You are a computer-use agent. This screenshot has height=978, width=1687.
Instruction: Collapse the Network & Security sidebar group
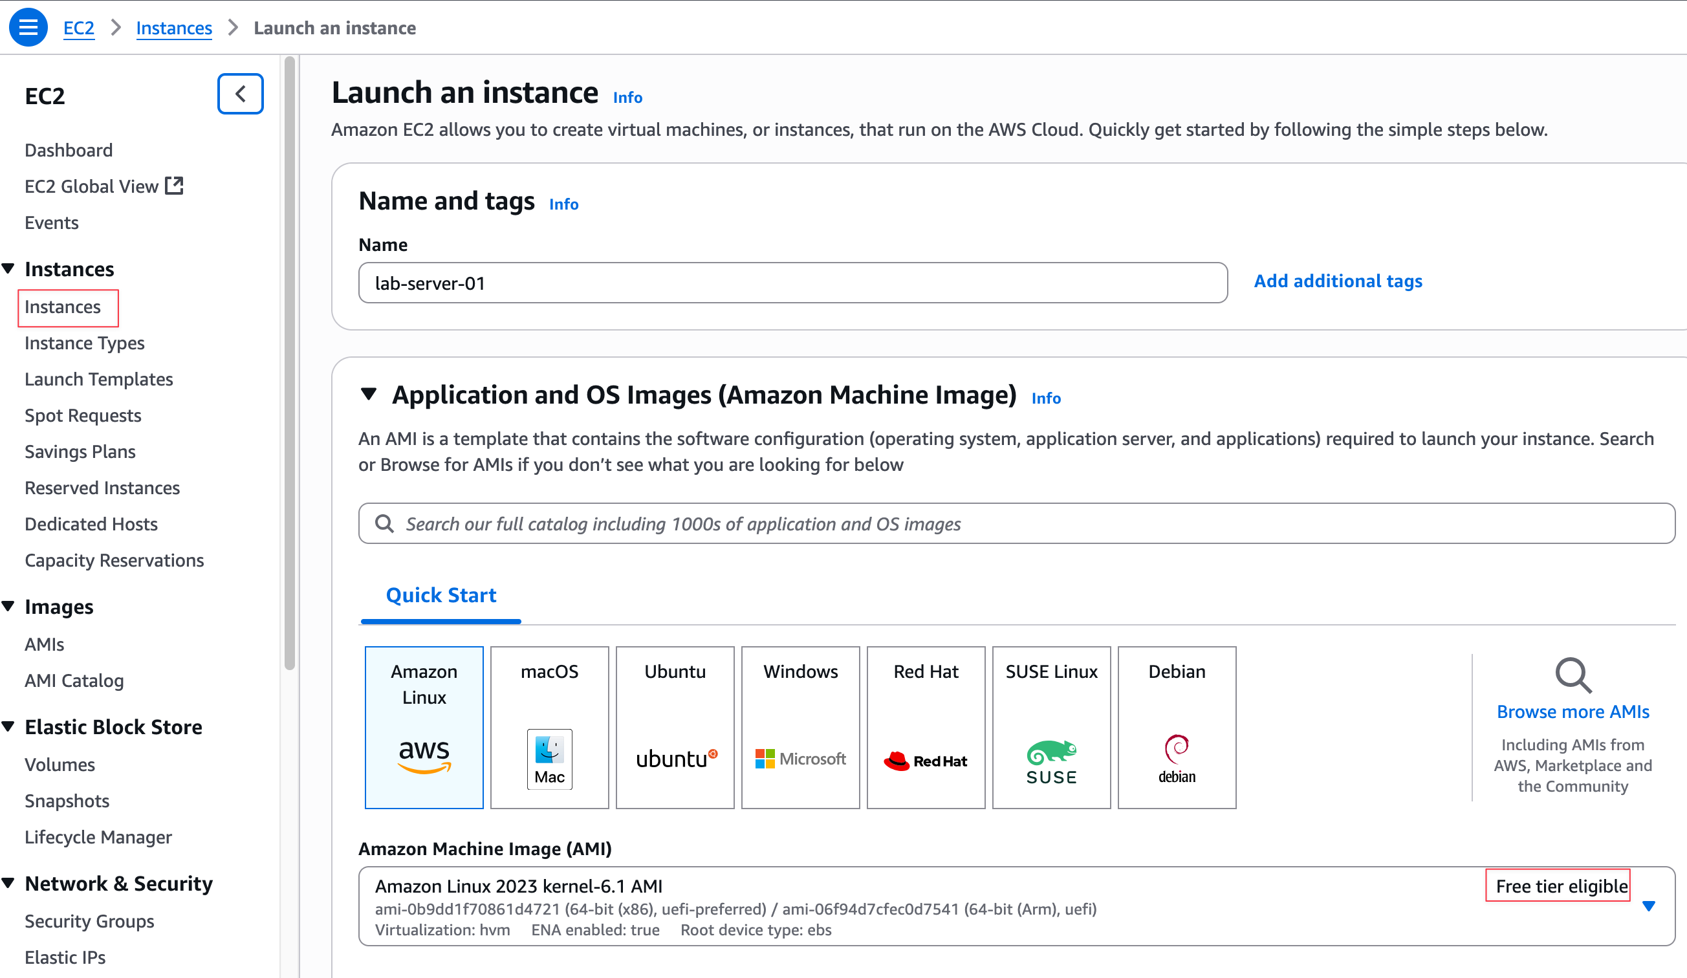point(8,883)
